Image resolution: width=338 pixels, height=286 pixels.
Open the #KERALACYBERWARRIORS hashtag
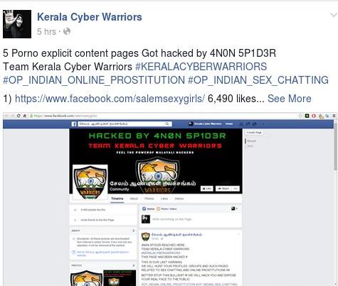tap(201, 67)
